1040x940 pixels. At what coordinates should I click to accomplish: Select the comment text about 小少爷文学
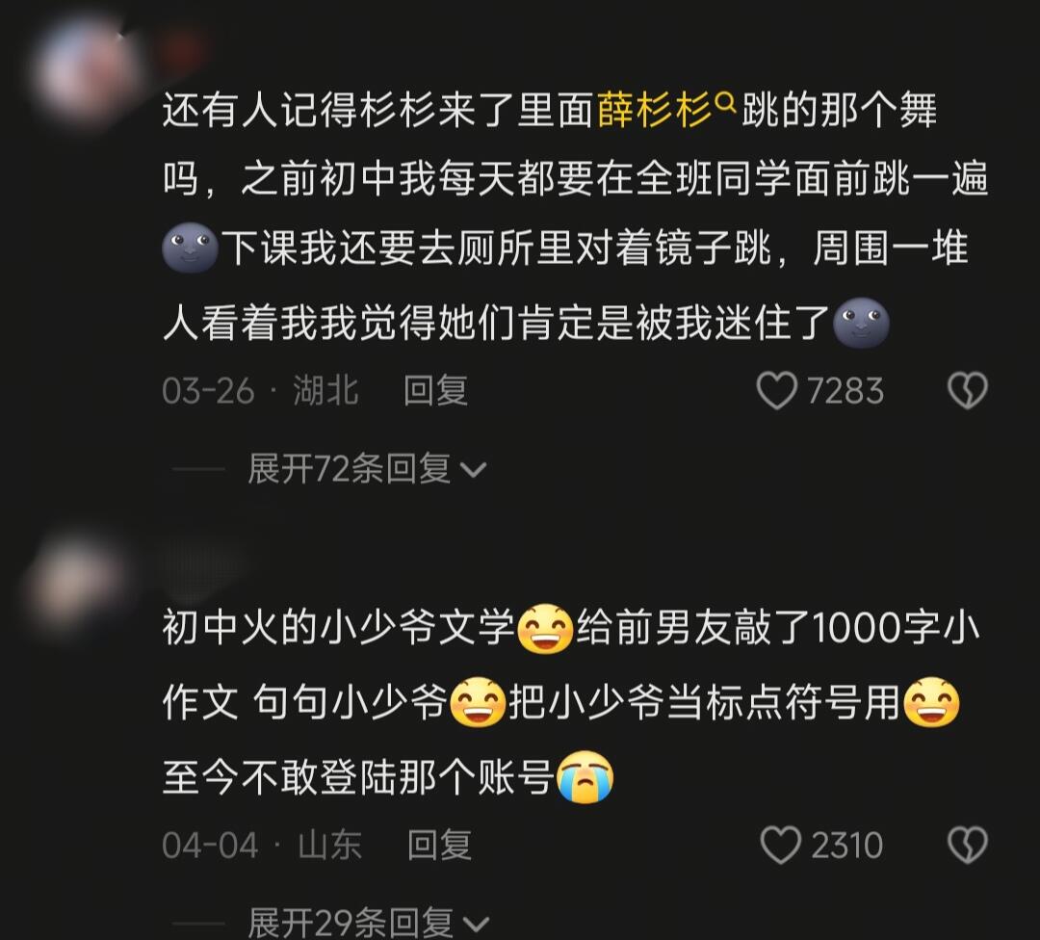click(x=571, y=702)
